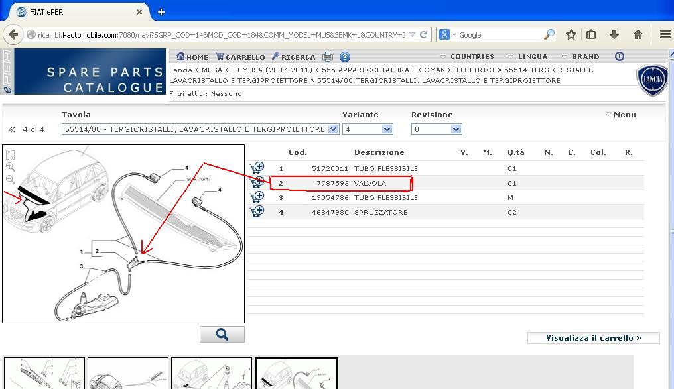The height and width of the screenshot is (389, 674).
Task: Click the zoom in magnifier on diagram
Action: 11,167
